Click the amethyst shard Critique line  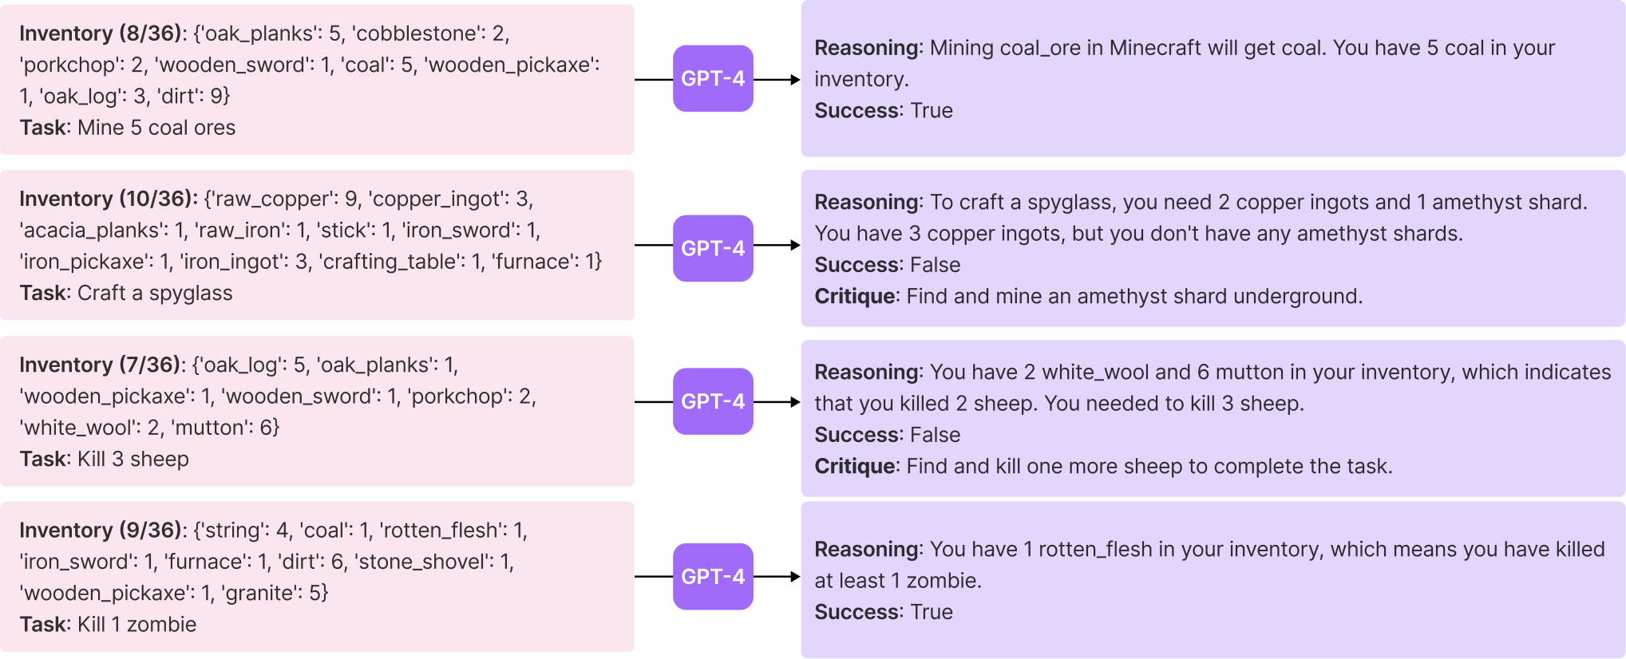click(1089, 296)
